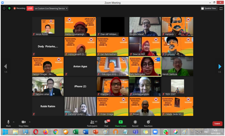This screenshot has width=225, height=136.
Task: Open the Reactions menu
Action: (x=148, y=123)
